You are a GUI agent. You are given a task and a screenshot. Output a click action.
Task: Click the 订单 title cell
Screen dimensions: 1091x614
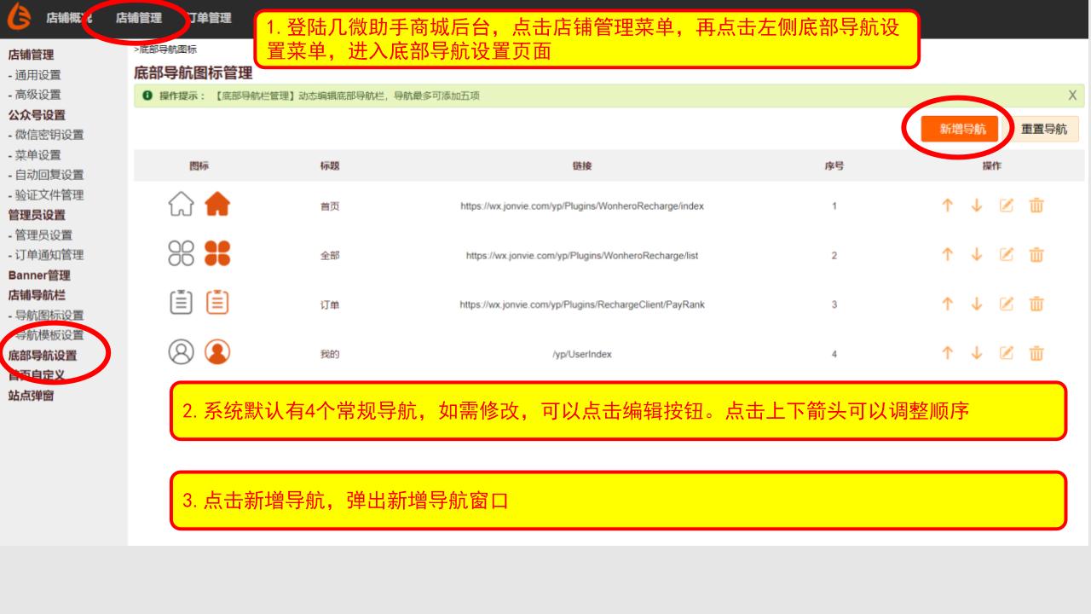[330, 305]
